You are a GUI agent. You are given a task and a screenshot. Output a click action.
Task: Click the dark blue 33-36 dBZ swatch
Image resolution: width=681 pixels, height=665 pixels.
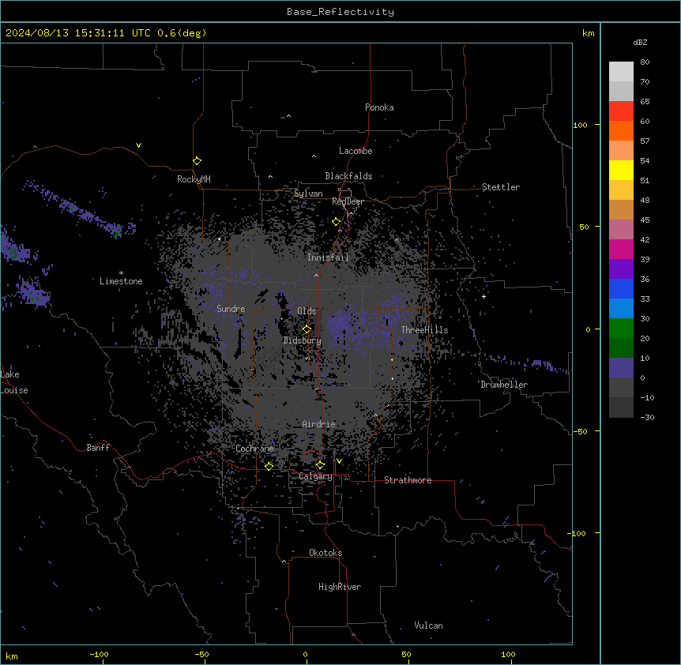tap(621, 288)
